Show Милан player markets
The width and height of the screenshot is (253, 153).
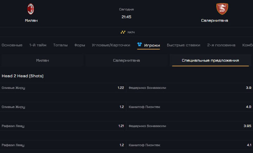(43, 60)
